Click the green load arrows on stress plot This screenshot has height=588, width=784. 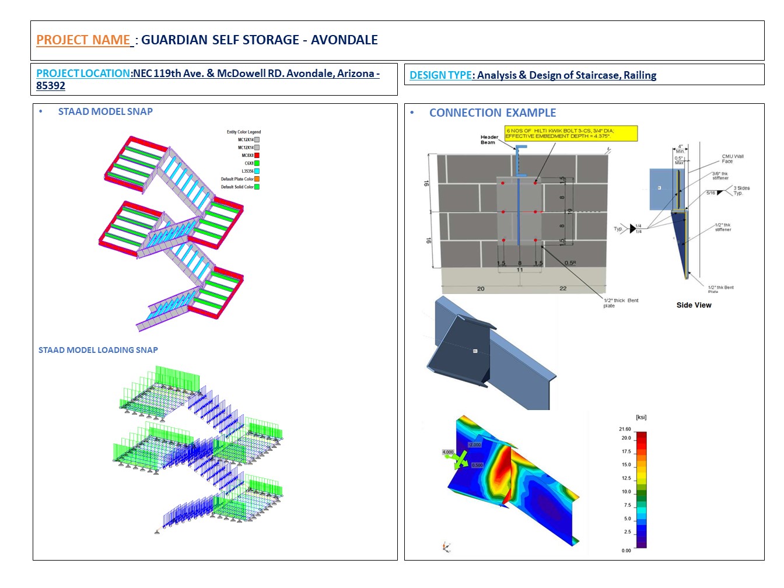click(x=461, y=459)
